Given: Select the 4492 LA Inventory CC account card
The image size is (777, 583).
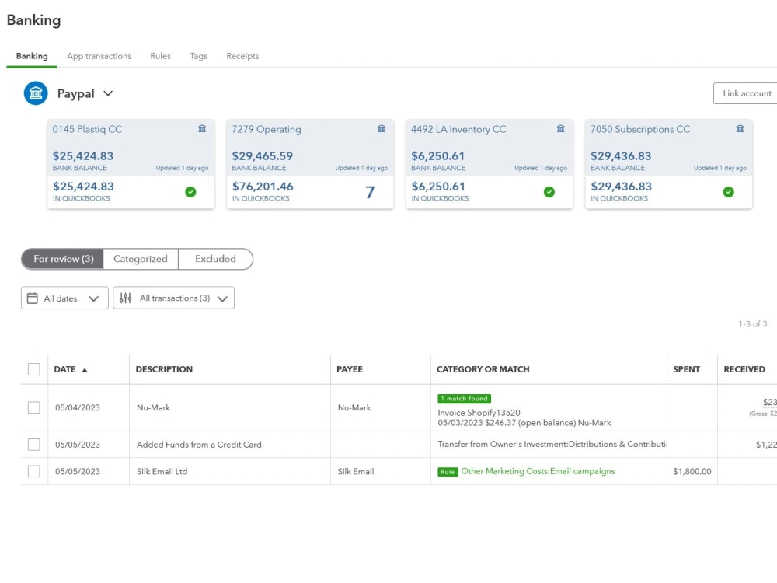Looking at the screenshot, I should click(x=490, y=163).
